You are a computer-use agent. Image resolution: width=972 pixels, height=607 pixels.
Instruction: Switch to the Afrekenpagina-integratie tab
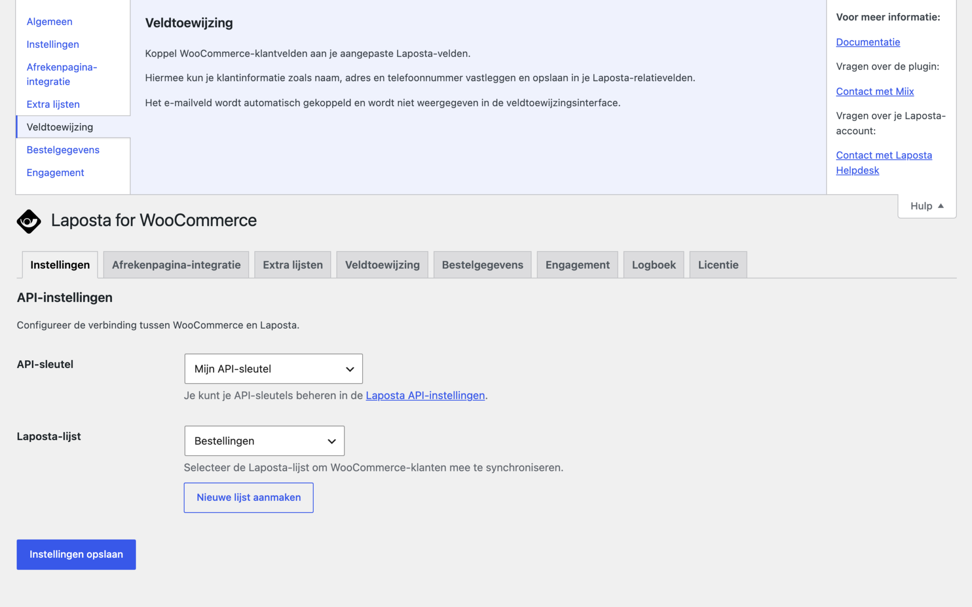pos(176,265)
